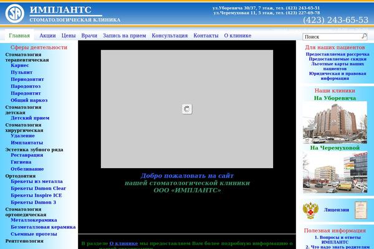Click the На Черемуховой clinic heading
The width and height of the screenshot is (374, 249).
coord(335,148)
